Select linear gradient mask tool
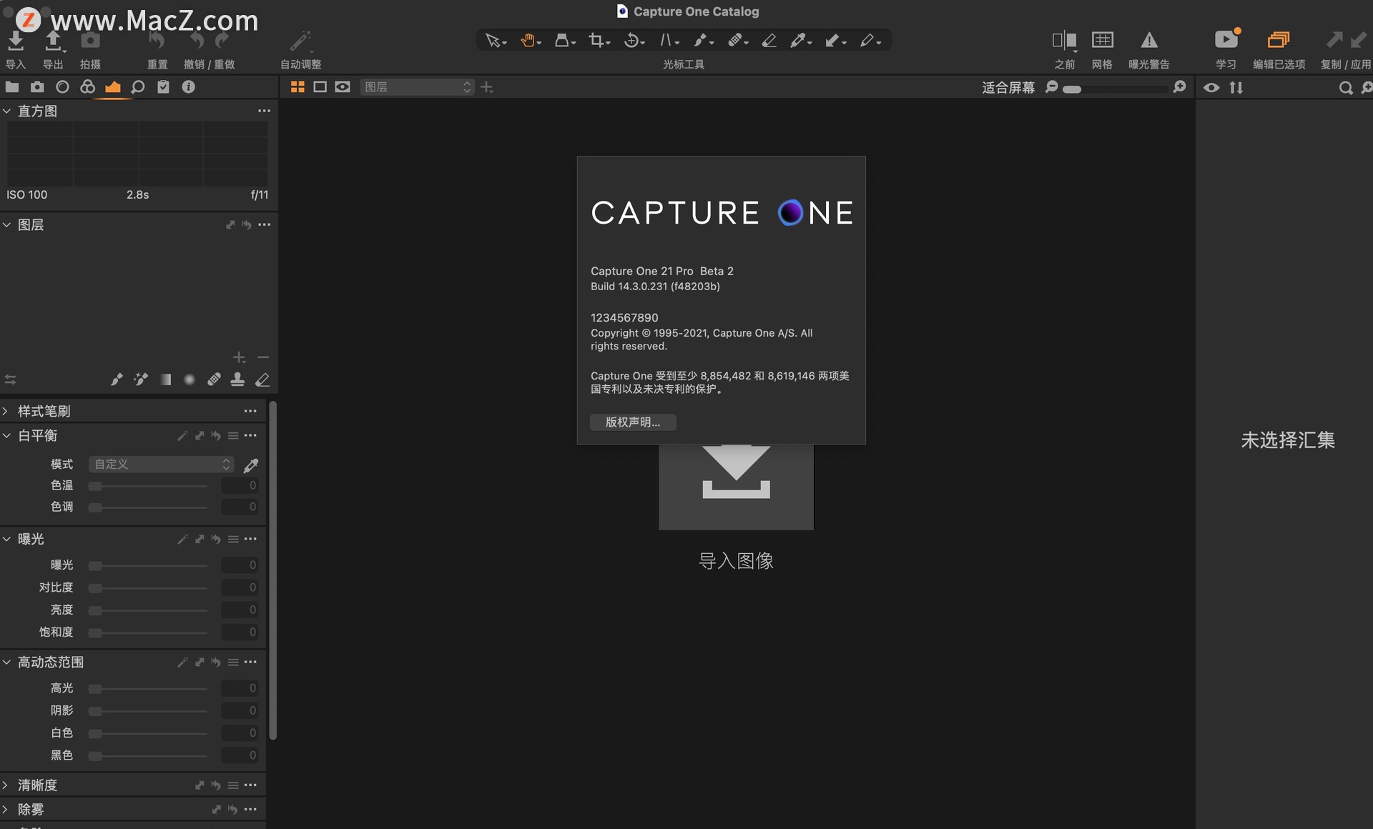 (x=165, y=379)
